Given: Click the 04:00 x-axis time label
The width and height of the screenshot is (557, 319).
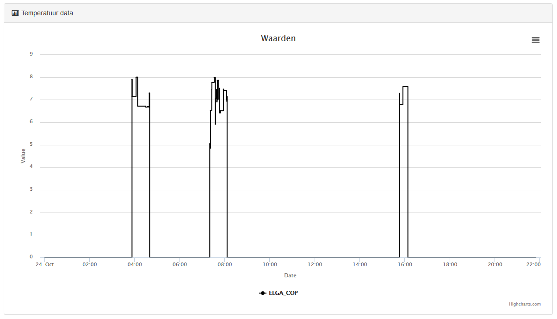Looking at the screenshot, I should tap(135, 265).
